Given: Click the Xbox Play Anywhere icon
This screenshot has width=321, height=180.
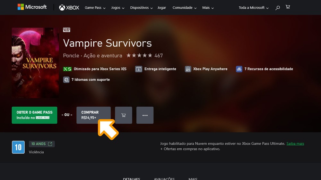Looking at the screenshot, I should (188, 69).
